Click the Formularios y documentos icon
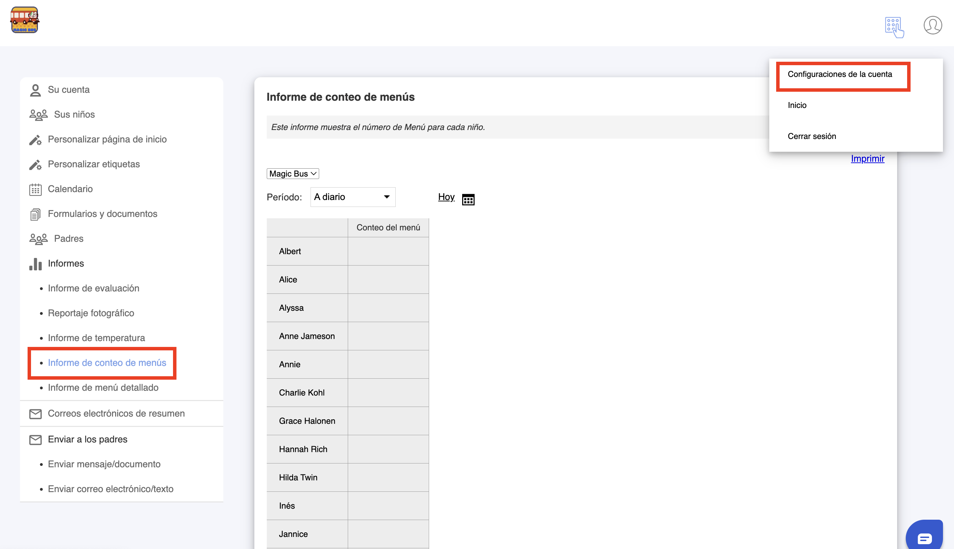The image size is (954, 549). [x=35, y=214]
